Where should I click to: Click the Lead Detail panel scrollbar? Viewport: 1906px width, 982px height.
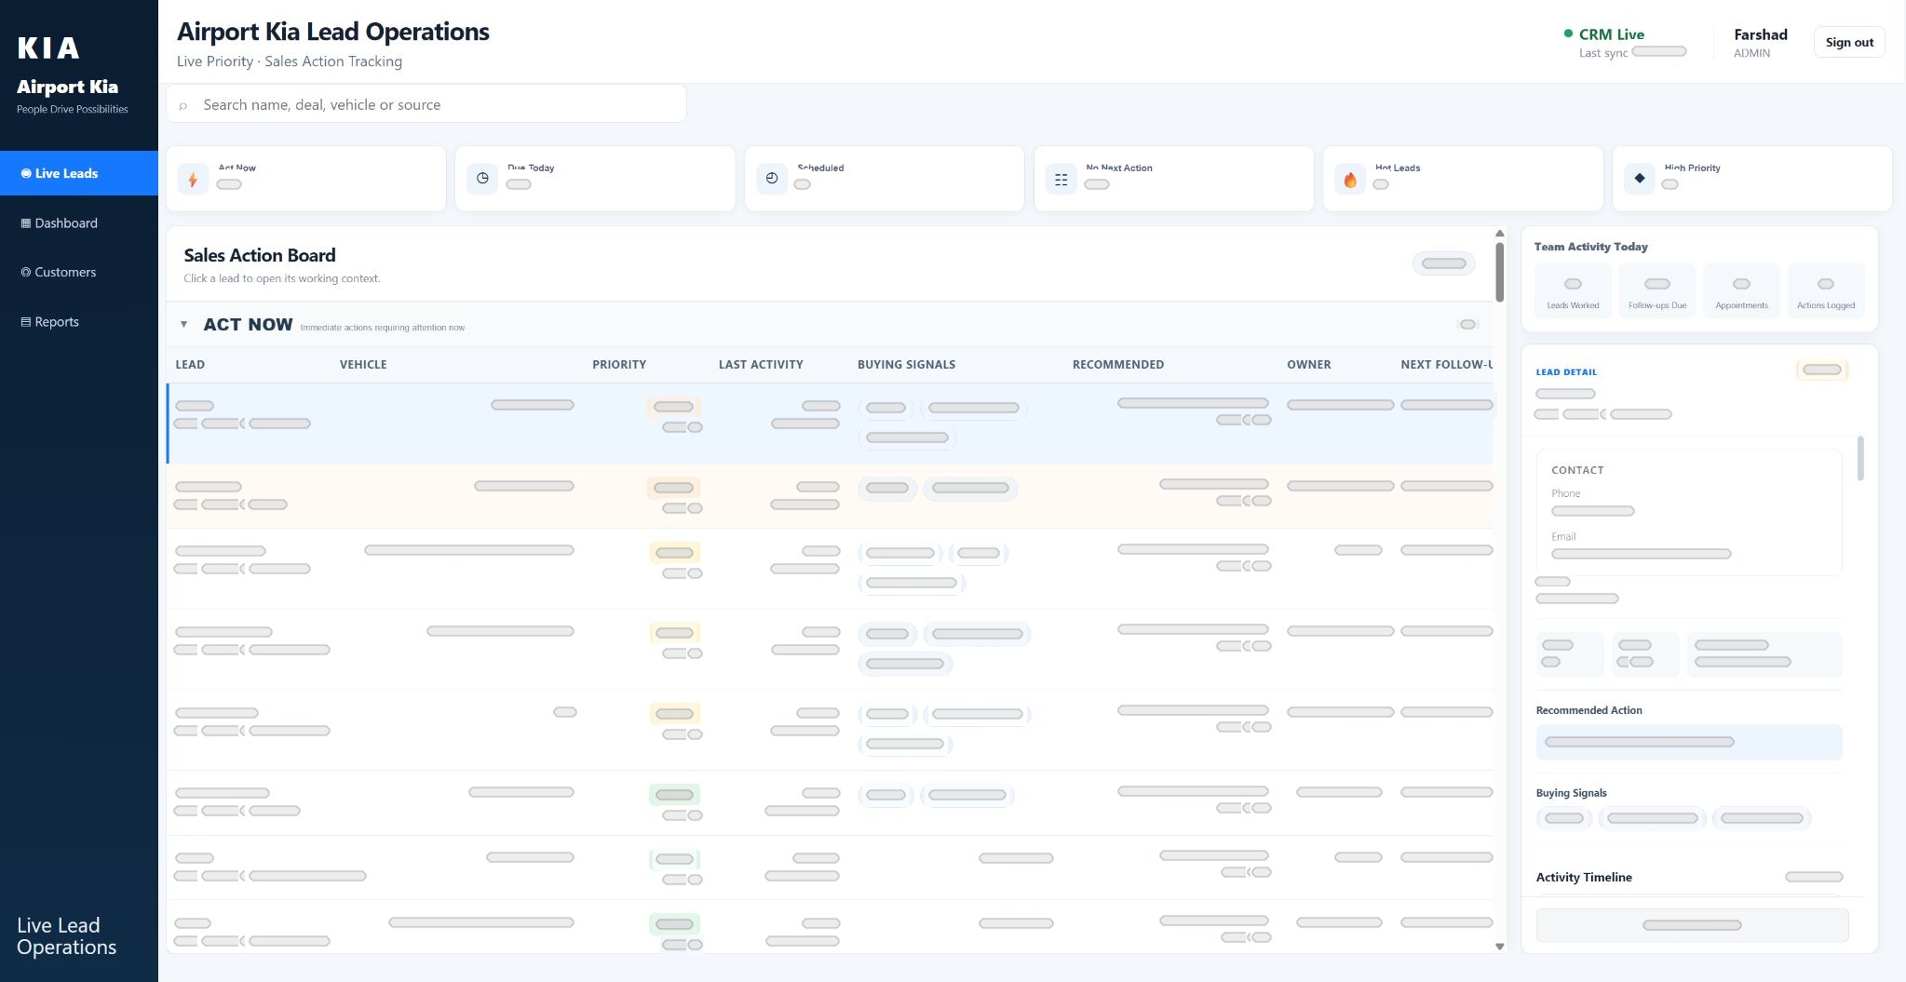coord(1860,458)
